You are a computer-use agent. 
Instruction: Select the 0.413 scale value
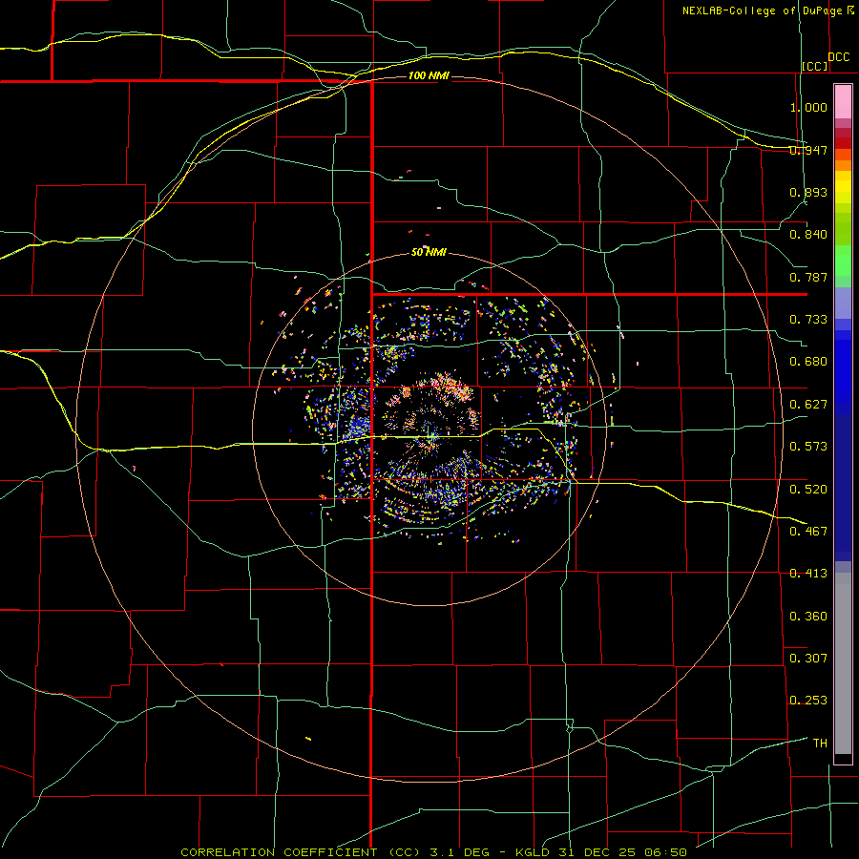(808, 574)
